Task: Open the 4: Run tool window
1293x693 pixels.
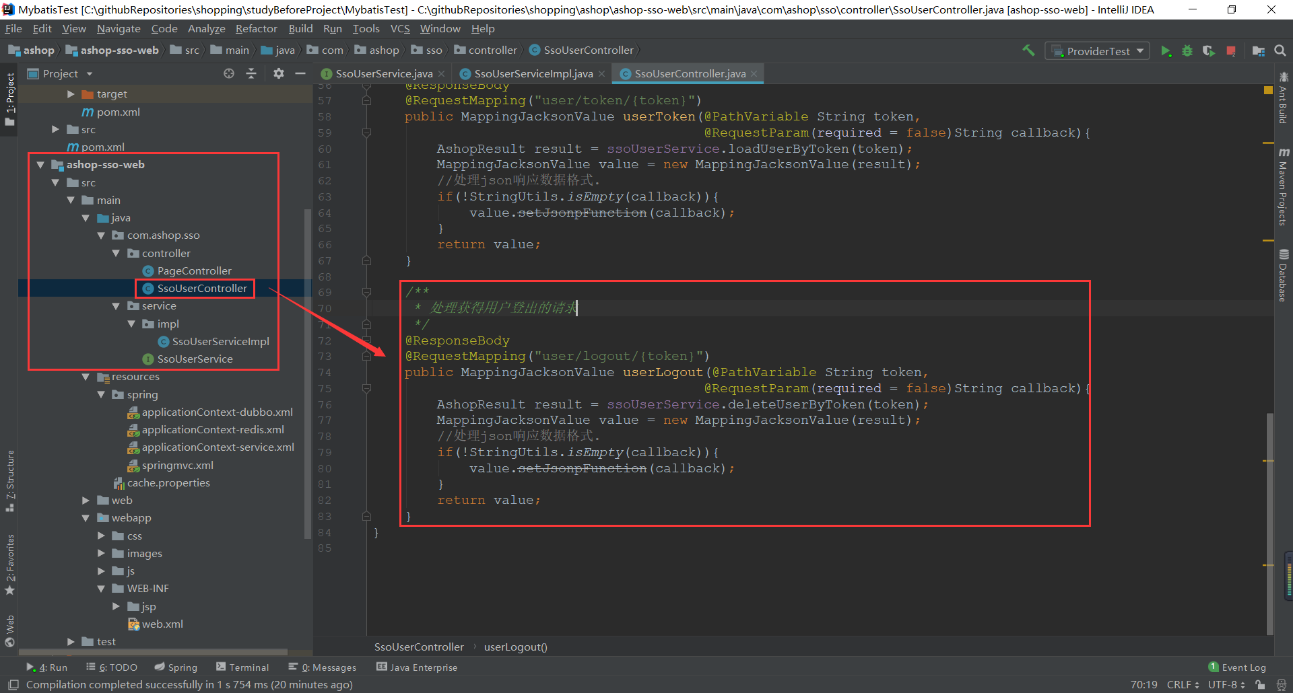Action: (47, 667)
